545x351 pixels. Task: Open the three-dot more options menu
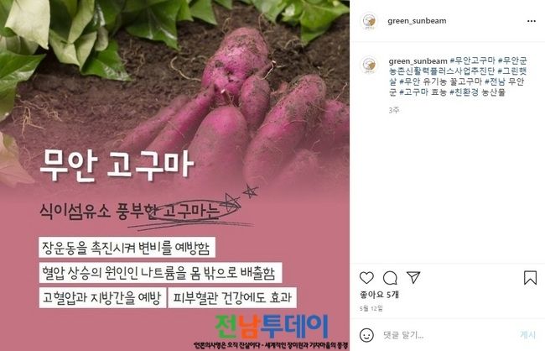click(531, 21)
